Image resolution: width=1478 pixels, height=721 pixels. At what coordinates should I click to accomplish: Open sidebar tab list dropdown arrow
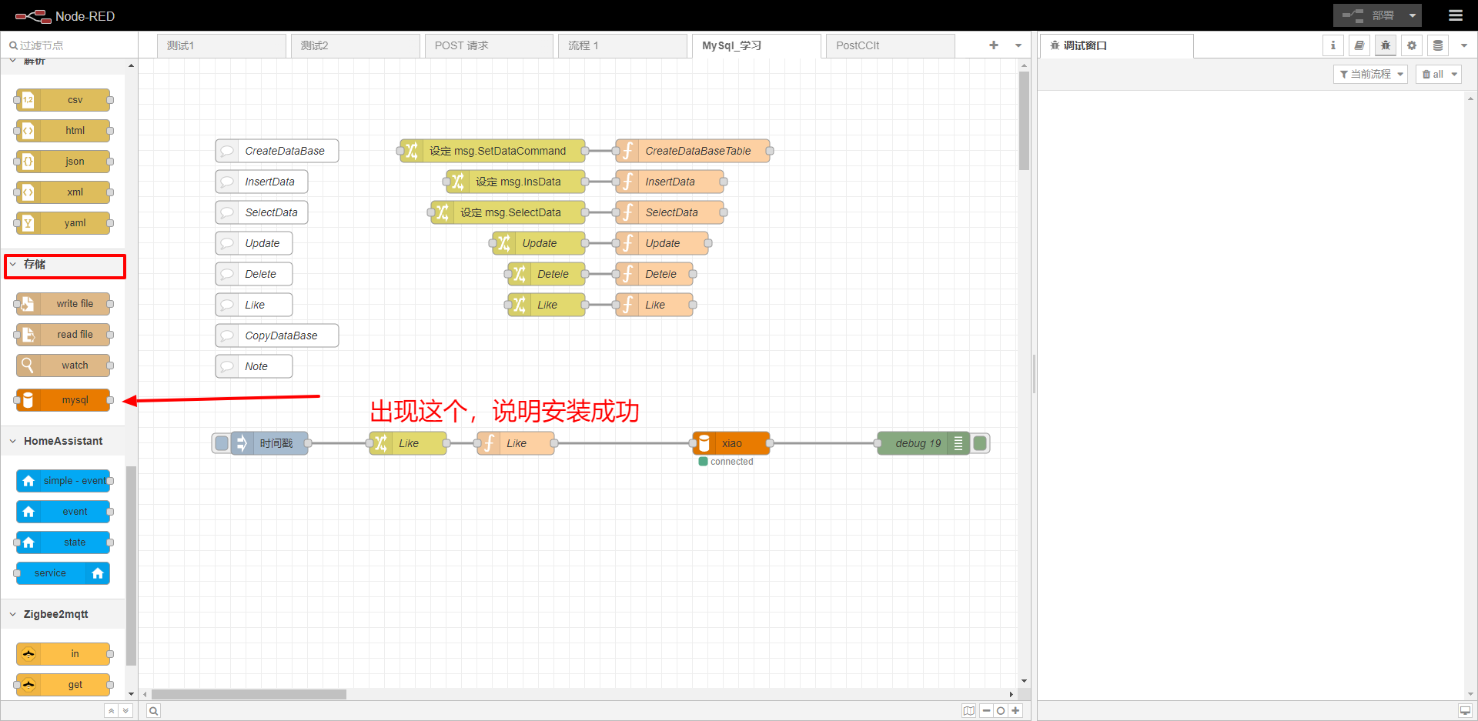pyautogui.click(x=1464, y=45)
